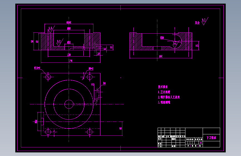The height and width of the screenshot is (156, 241).
Task: Click the 3.2 roughness value in left section view
Action: coord(59,41)
